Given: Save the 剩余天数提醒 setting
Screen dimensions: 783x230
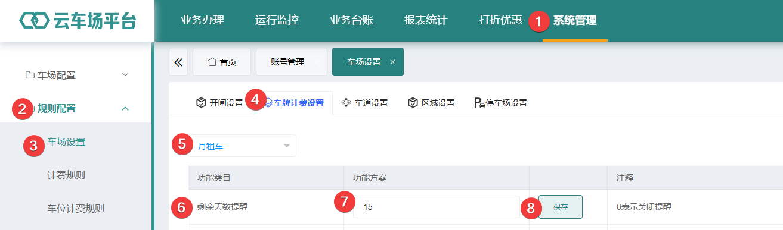Looking at the screenshot, I should pos(561,207).
